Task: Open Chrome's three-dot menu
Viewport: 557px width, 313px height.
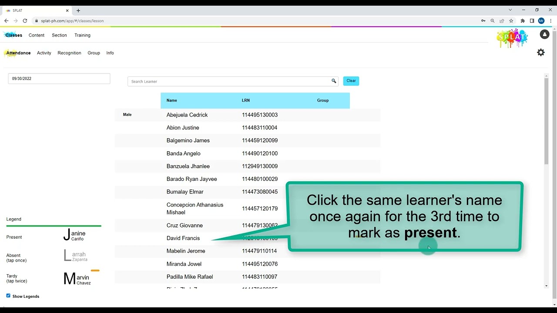Action: coord(551,21)
